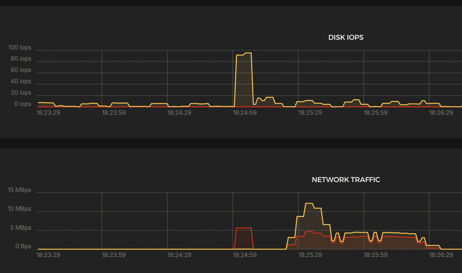Click the highest yellow peak in Network Traffic

pos(309,203)
